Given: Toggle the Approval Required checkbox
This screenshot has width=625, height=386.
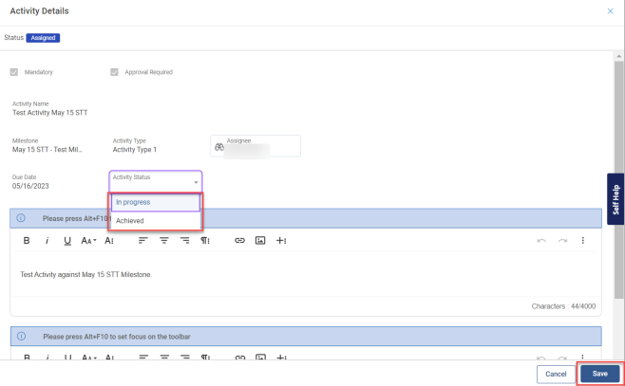Looking at the screenshot, I should 115,72.
